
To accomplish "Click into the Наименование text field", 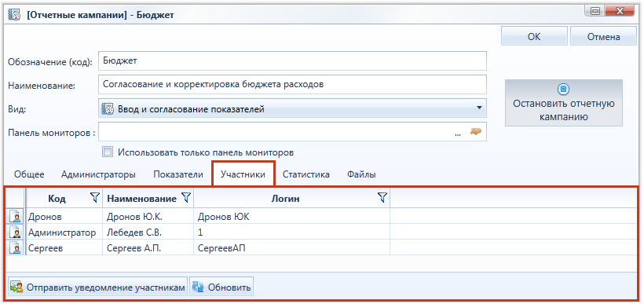I will pyautogui.click(x=292, y=85).
